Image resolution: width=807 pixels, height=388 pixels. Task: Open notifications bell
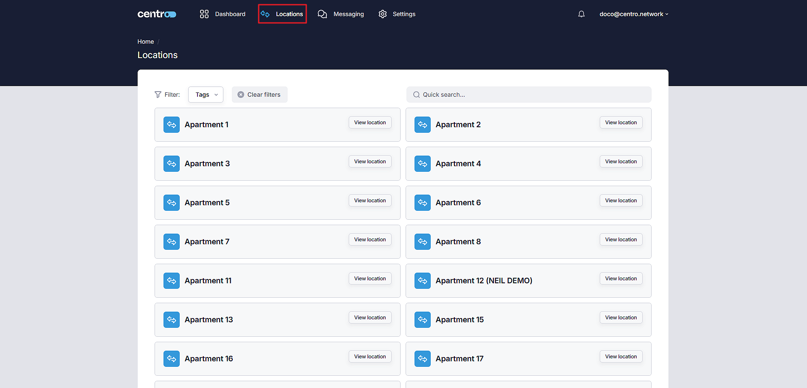coord(581,14)
